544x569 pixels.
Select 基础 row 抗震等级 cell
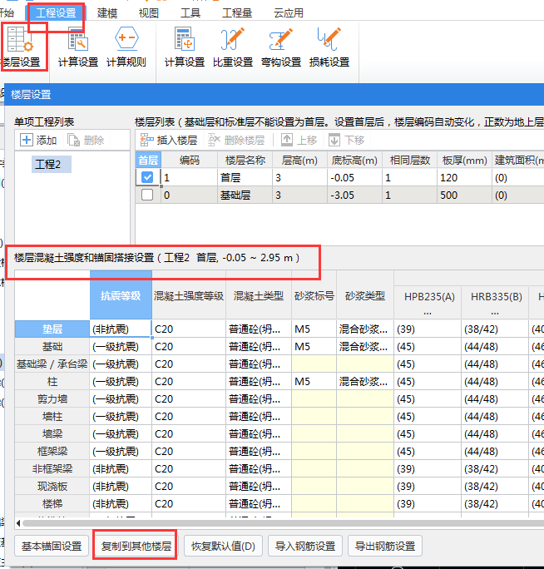coord(121,347)
